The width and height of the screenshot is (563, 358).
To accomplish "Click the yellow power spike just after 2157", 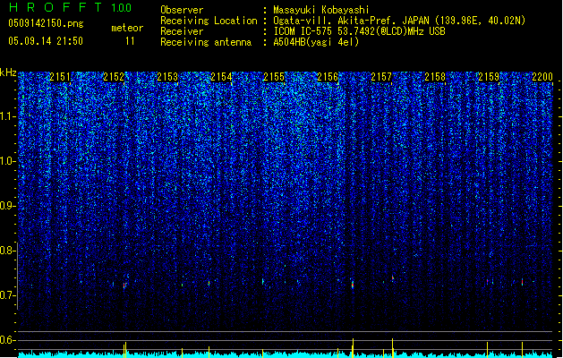I will (x=392, y=348).
